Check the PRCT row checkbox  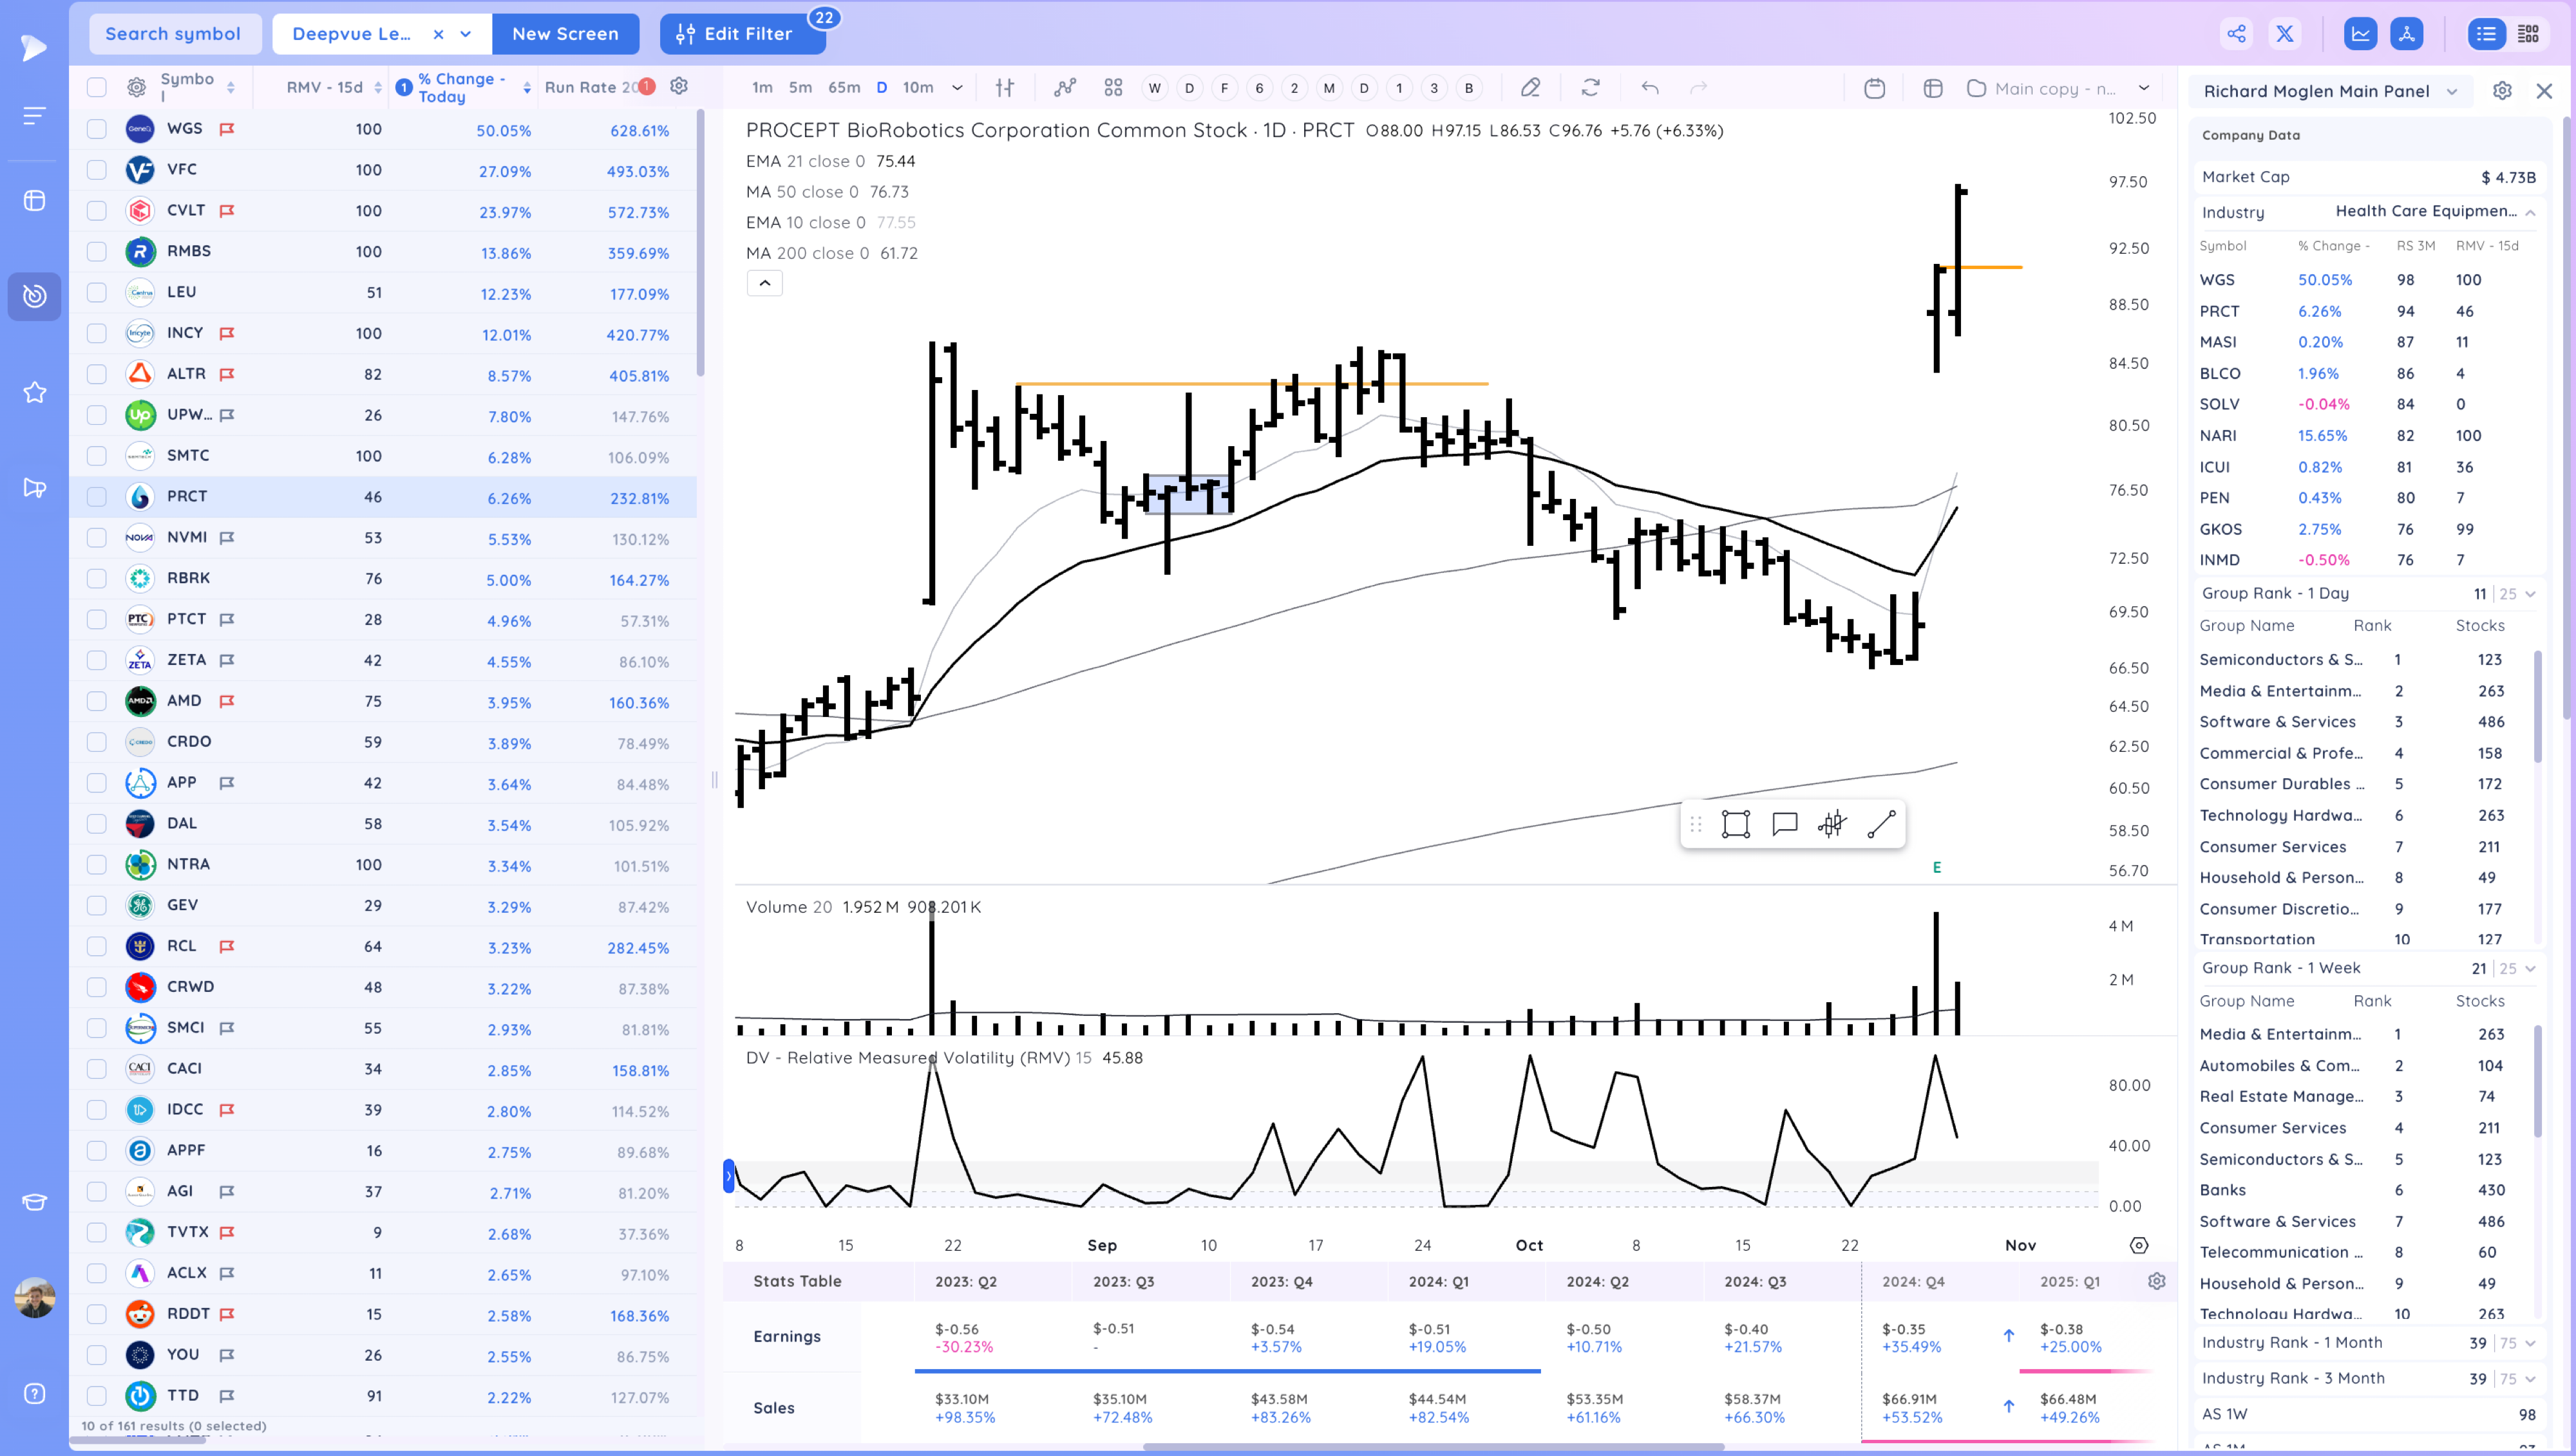click(x=97, y=497)
